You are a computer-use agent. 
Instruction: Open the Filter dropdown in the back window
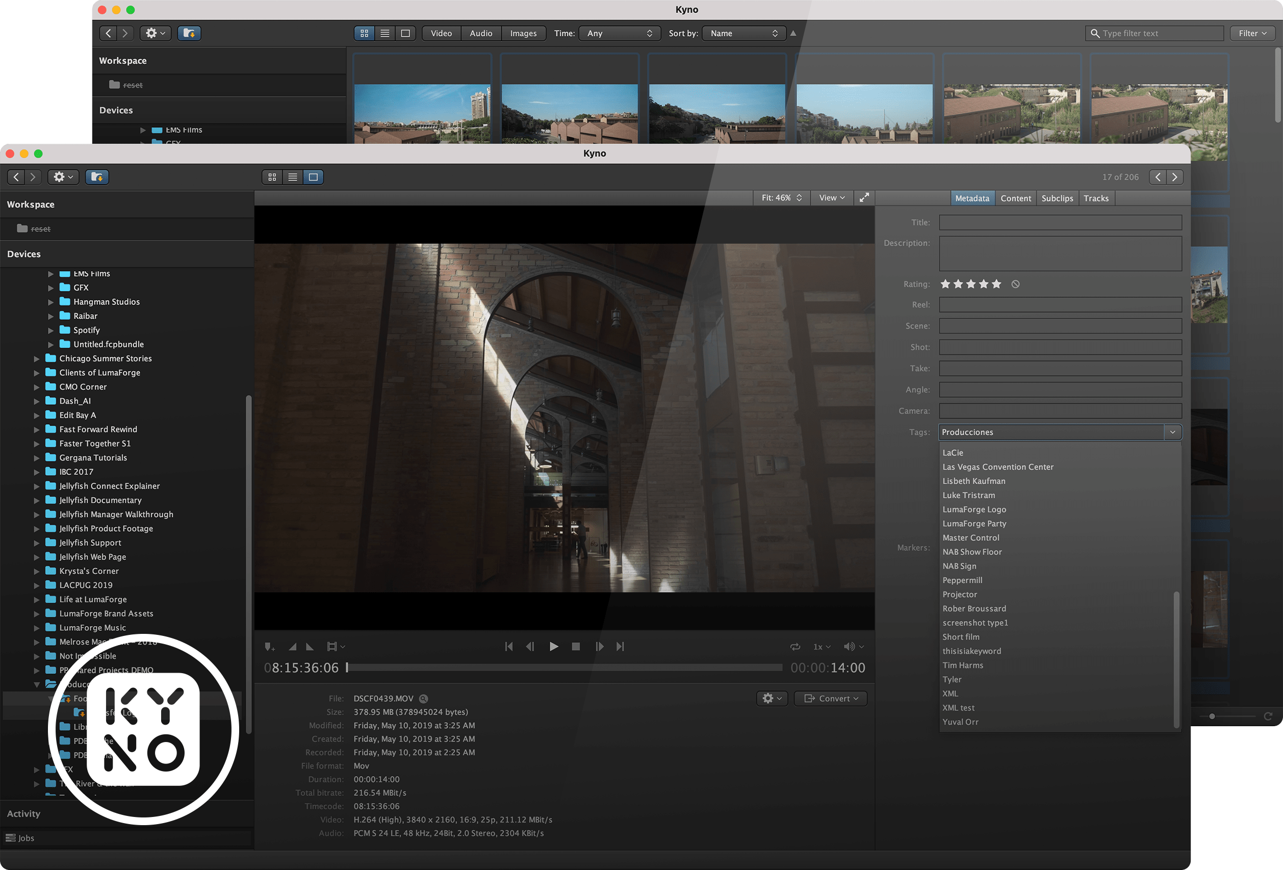[x=1252, y=33]
